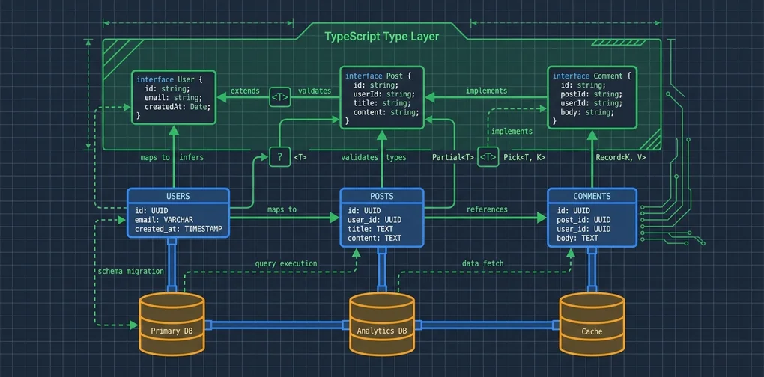Image resolution: width=764 pixels, height=377 pixels.
Task: Click the query execution label
Action: [286, 263]
